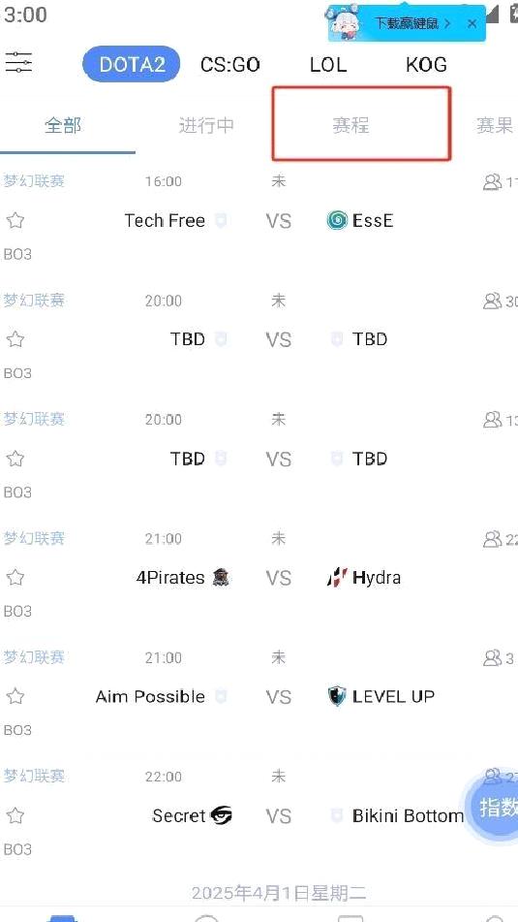The height and width of the screenshot is (922, 518).
Task: Open the filter settings sliders icon
Action: coord(18,62)
